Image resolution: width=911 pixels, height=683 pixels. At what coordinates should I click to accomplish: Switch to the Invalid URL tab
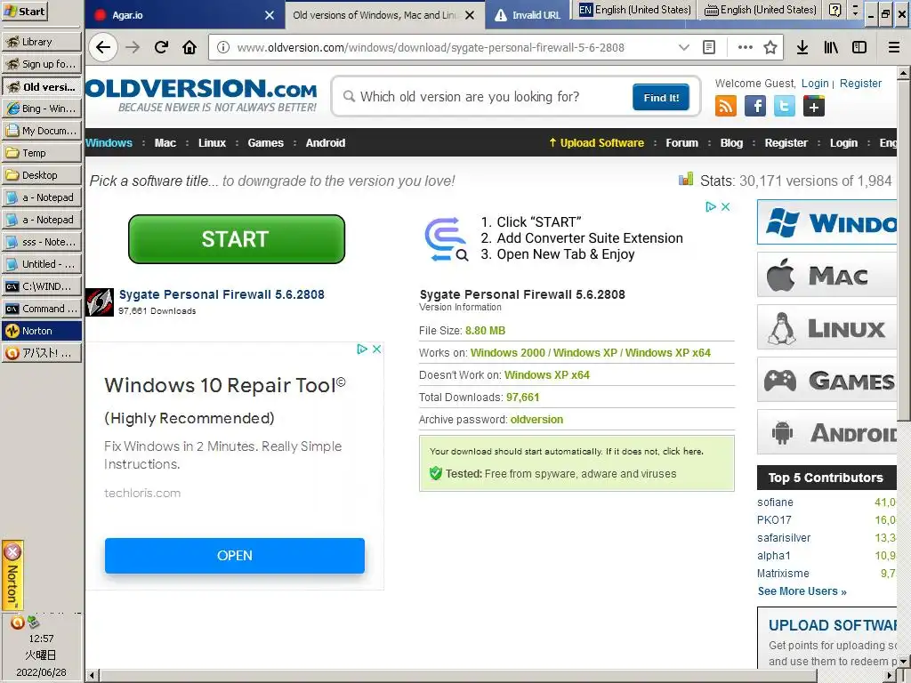pyautogui.click(x=528, y=15)
